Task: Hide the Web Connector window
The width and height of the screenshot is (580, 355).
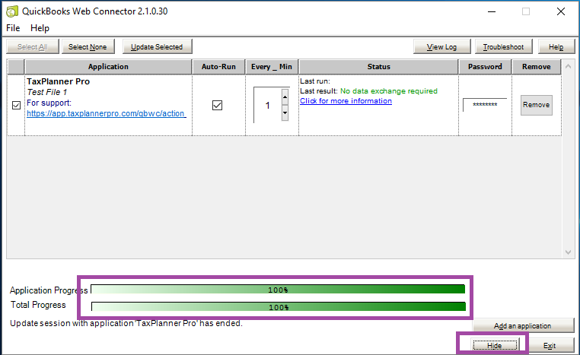Action: click(x=495, y=345)
